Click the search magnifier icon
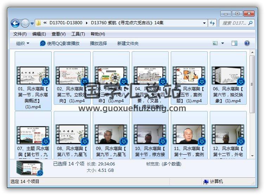Viewport: 265px width, 195px height. tap(251, 23)
